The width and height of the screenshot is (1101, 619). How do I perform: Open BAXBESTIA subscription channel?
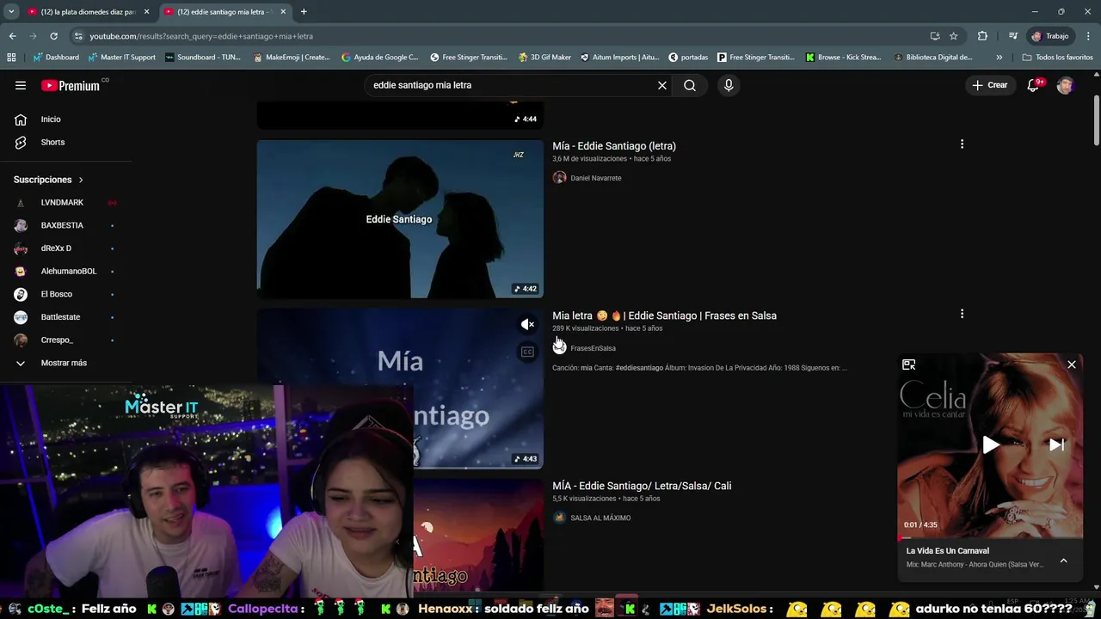(x=62, y=225)
